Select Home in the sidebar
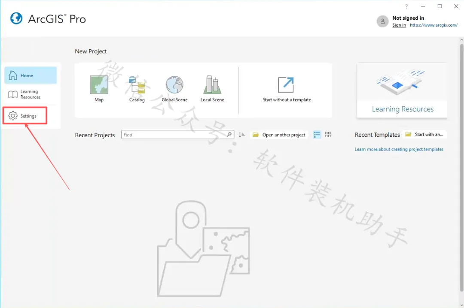Image resolution: width=464 pixels, height=308 pixels. [31, 75]
